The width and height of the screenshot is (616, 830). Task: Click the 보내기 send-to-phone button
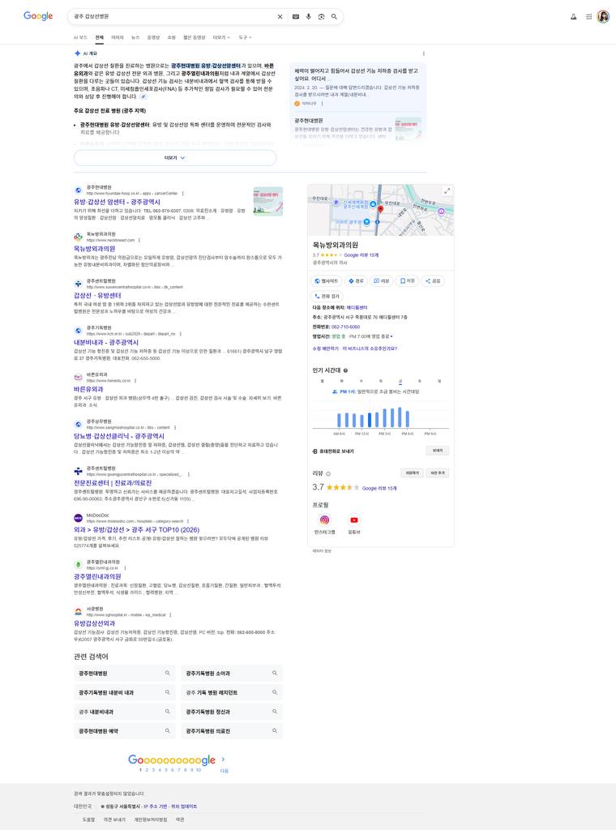[438, 451]
